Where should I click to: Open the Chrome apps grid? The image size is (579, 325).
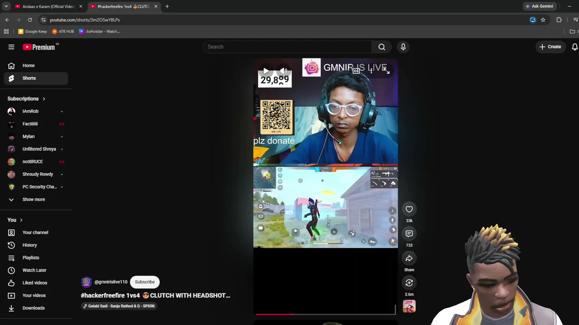click(x=6, y=32)
